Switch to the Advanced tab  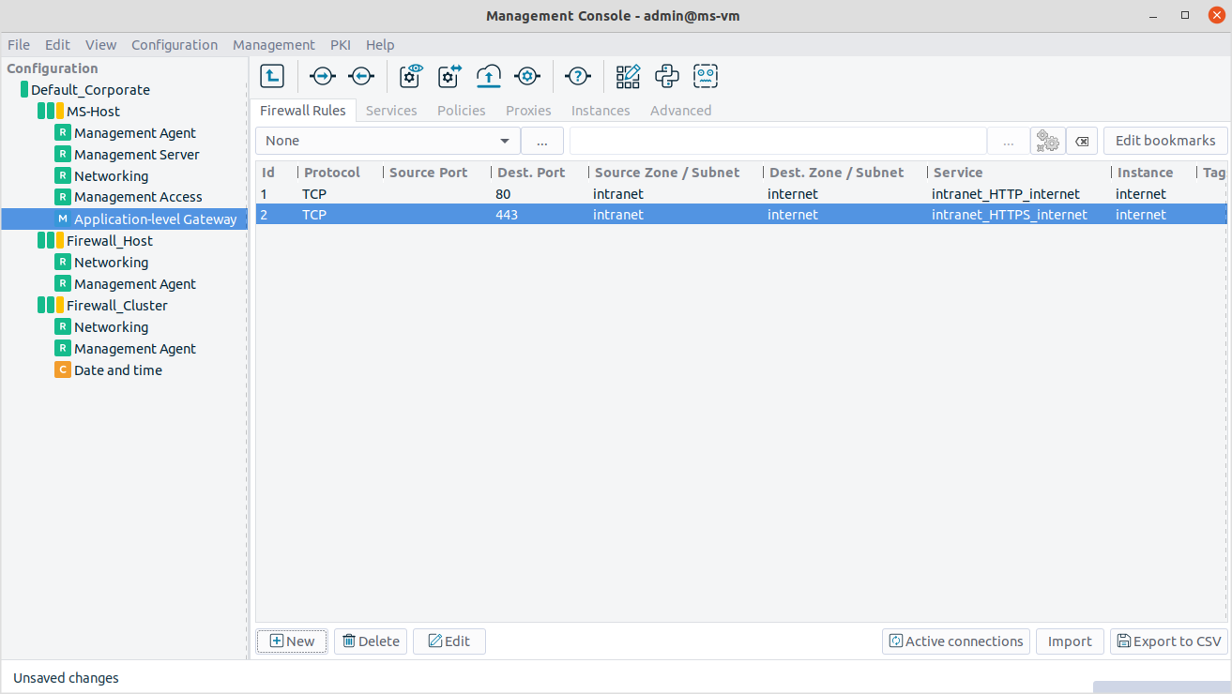click(681, 111)
